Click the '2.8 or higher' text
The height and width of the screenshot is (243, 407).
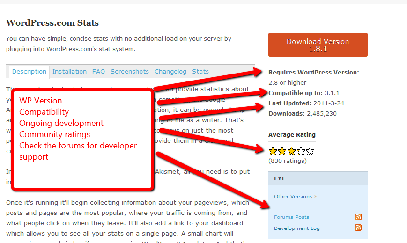pos(288,83)
